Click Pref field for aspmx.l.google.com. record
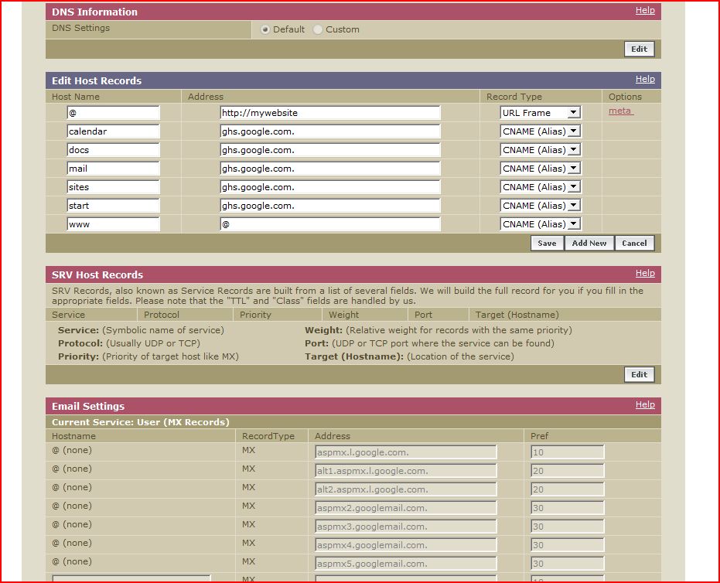The height and width of the screenshot is (583, 720). [x=568, y=452]
